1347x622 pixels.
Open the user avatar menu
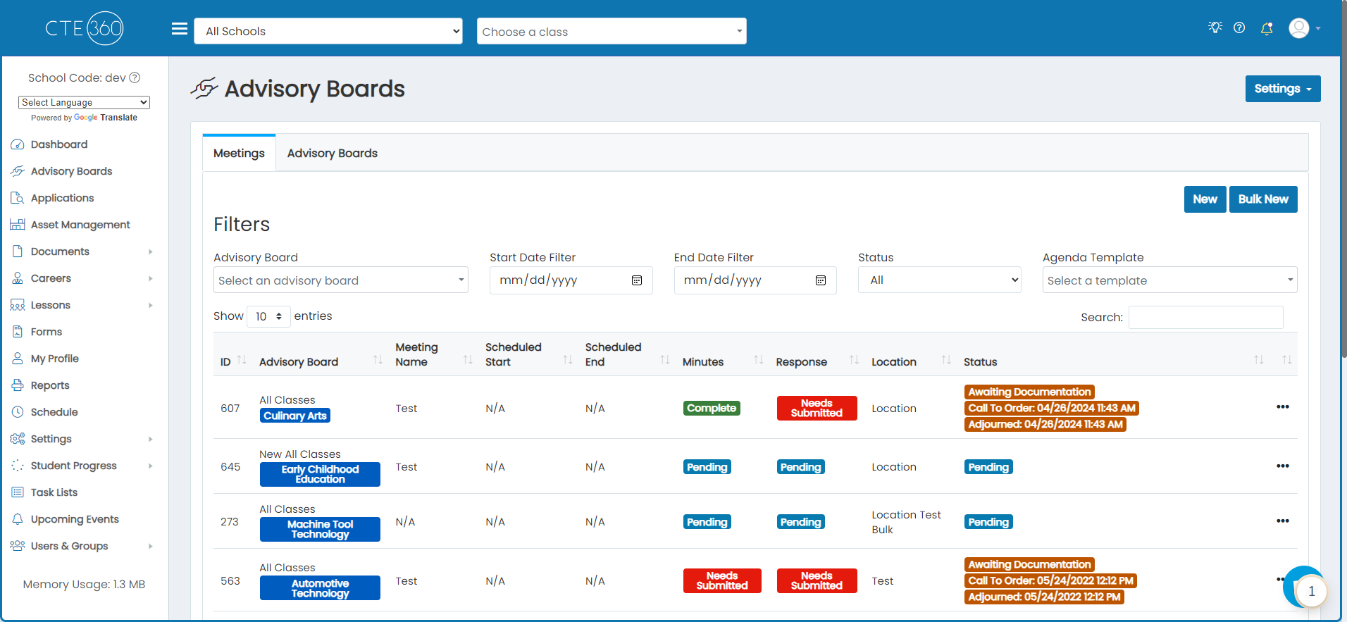(1304, 28)
